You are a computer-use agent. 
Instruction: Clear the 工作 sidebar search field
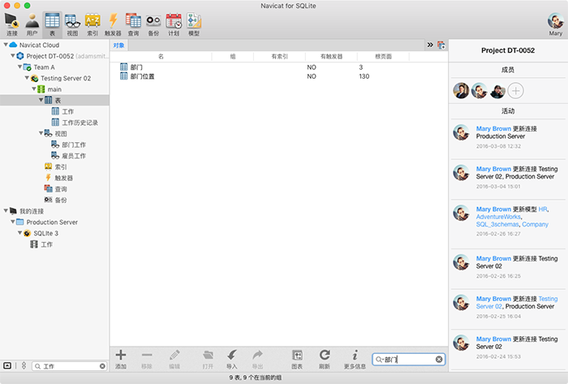click(102, 366)
